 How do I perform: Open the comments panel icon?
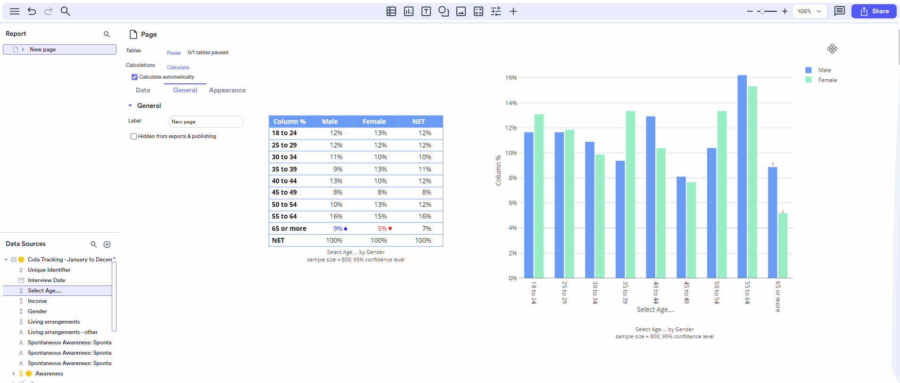839,11
